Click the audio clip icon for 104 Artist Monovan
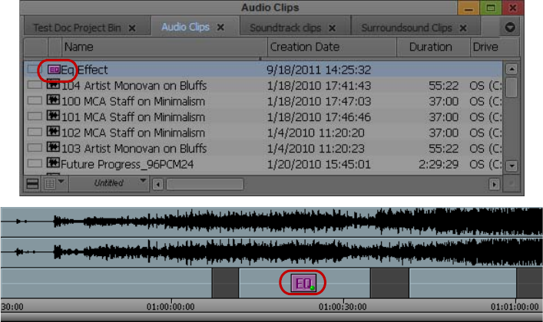 [53, 84]
